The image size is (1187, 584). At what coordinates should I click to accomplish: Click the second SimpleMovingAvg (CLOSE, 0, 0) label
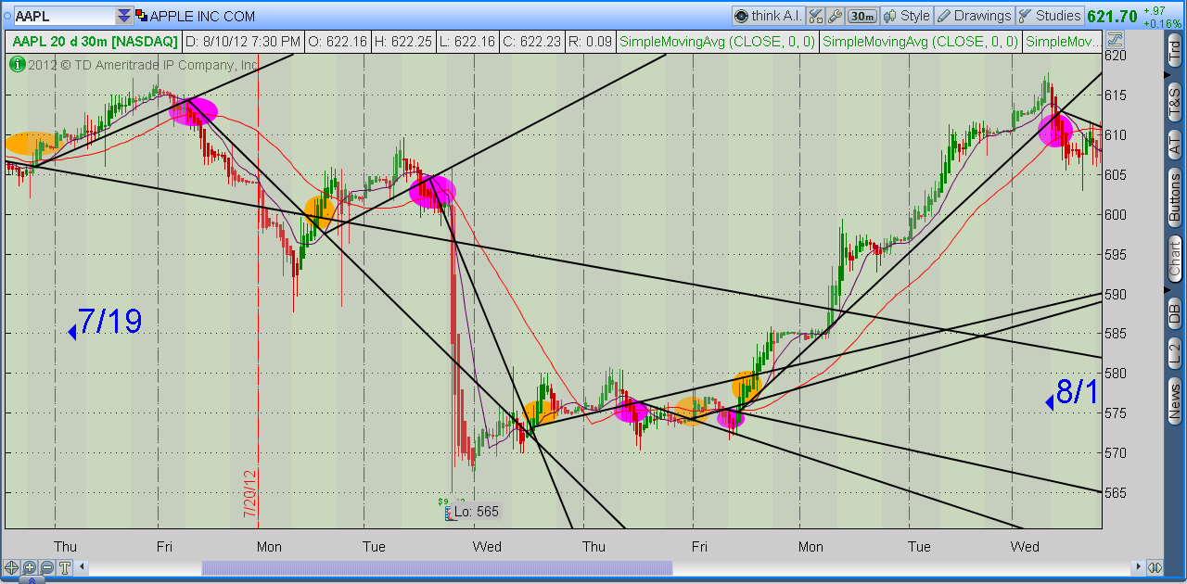click(x=921, y=42)
